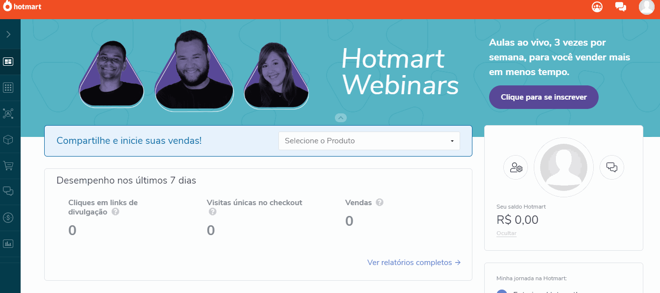Open 'Ver relatórios completos' link
Viewport: 660px width, 293px height.
(414, 263)
